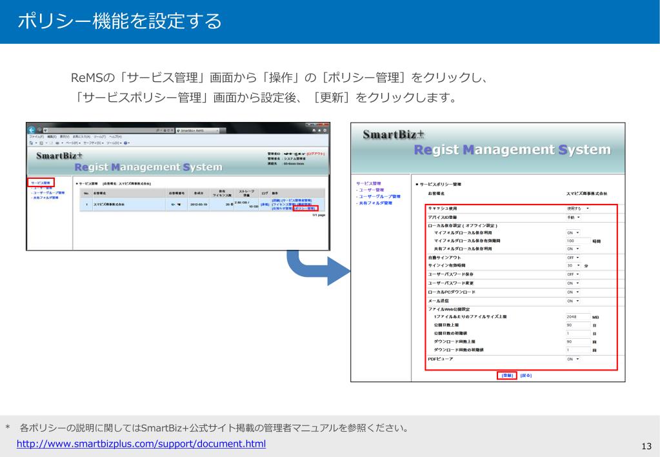Image resolution: width=660 pixels, height=457 pixels.
Task: Click the マイフォルダローカル保存有効期間 field showing 100
Action: pos(578,241)
